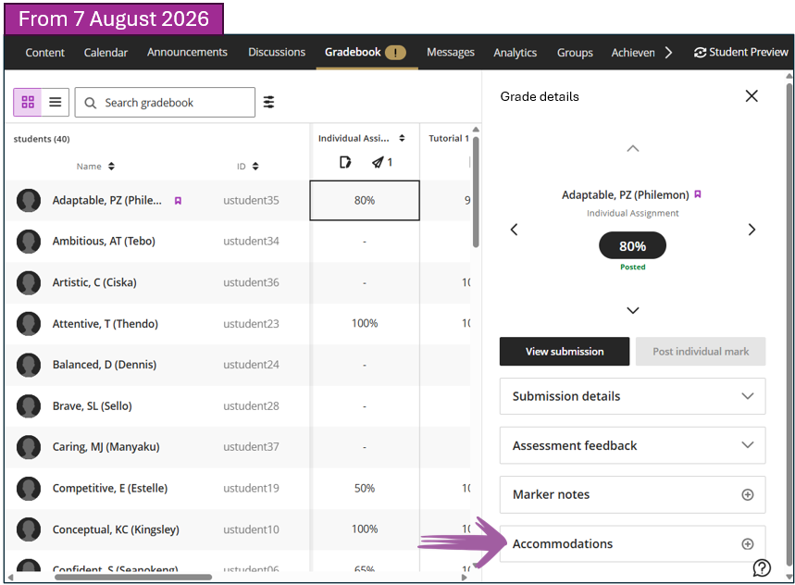Switch to grid view of gradebook

point(28,103)
